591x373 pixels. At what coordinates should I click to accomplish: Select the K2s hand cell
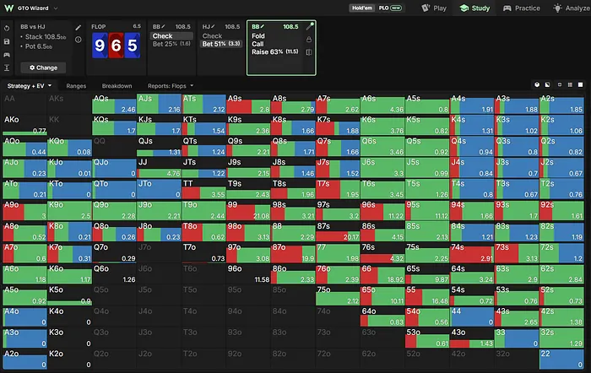click(x=561, y=125)
